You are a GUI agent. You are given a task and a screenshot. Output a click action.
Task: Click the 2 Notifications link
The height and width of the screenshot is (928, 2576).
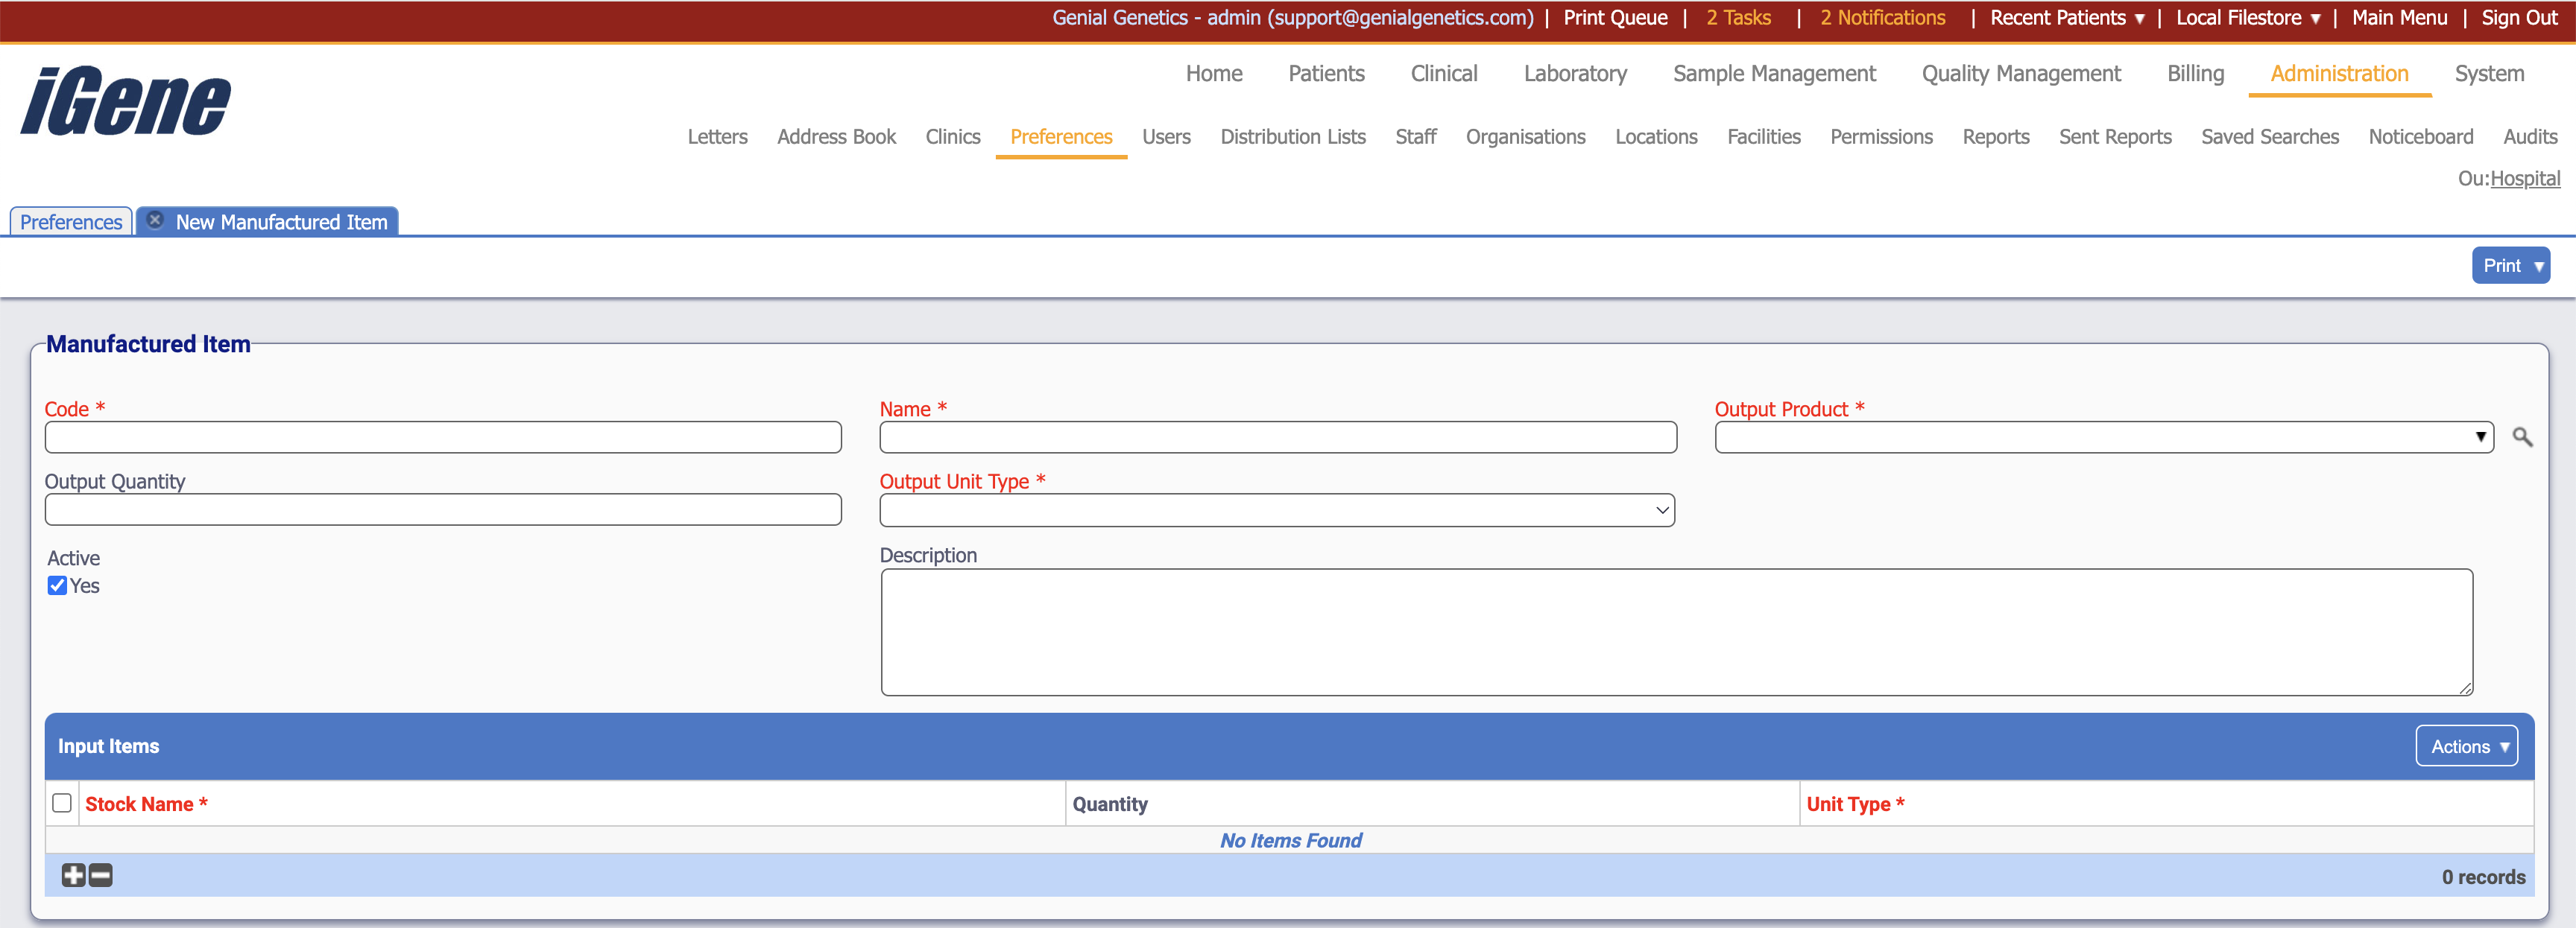point(1882,18)
